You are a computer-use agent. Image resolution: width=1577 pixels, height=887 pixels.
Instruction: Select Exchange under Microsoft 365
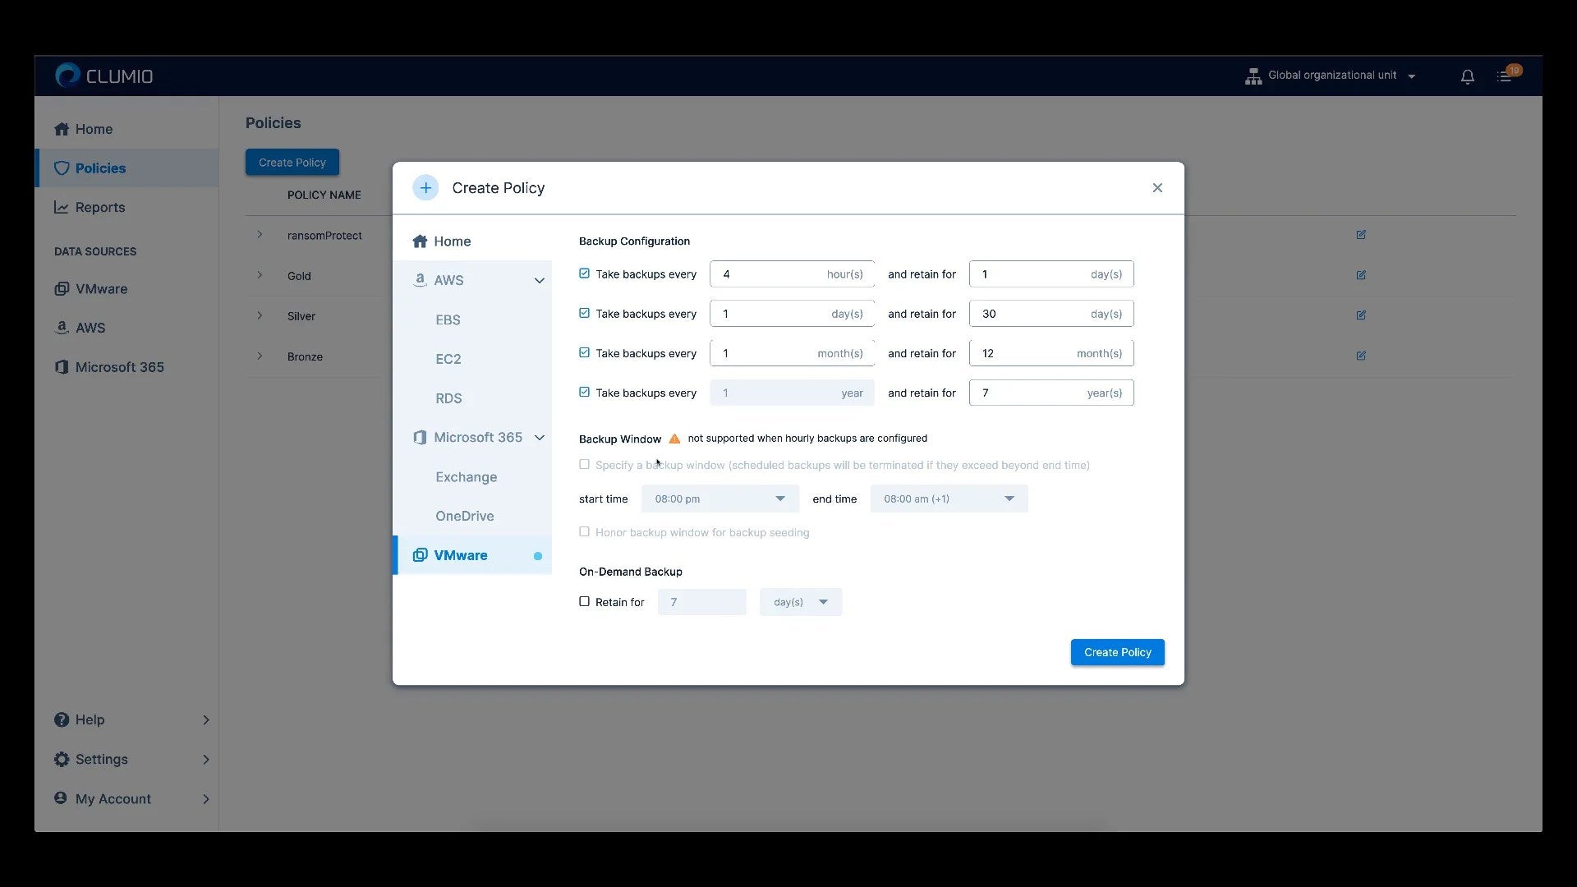tap(467, 477)
